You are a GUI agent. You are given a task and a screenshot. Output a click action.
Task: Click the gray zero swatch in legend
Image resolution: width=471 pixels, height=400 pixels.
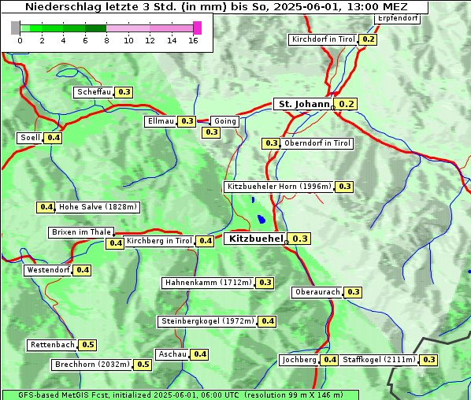pos(15,28)
